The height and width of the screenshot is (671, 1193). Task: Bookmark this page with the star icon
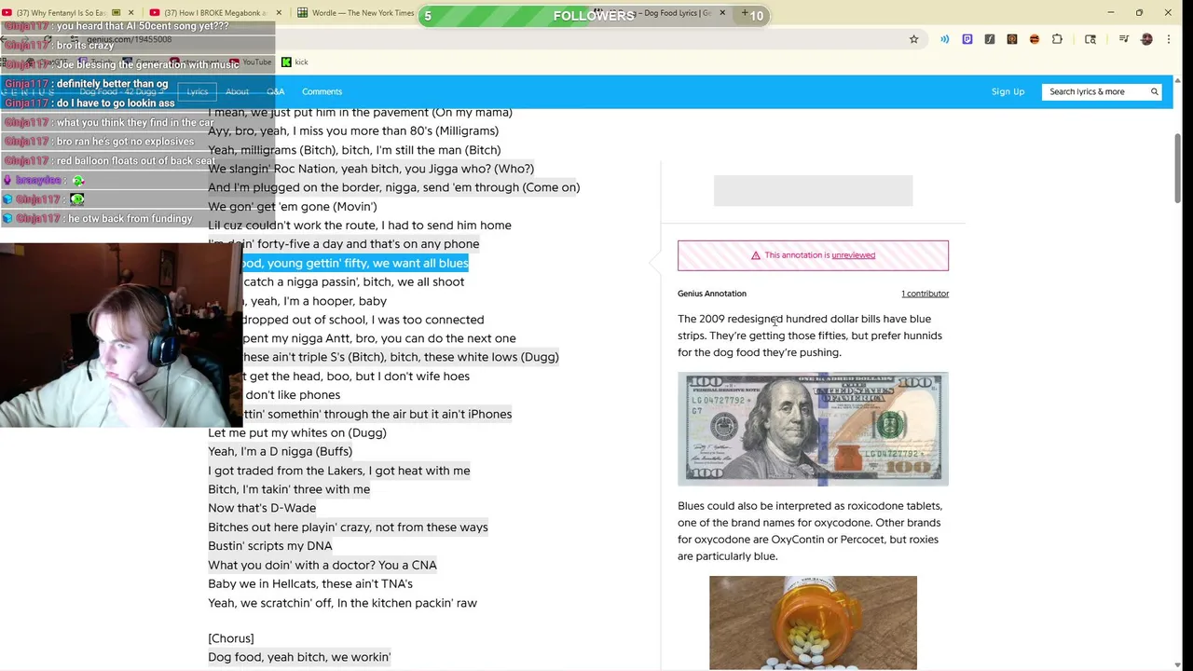pos(913,39)
